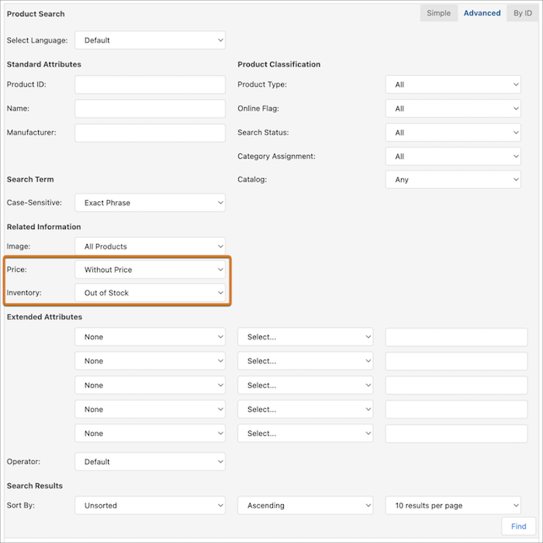
Task: Switch to the Simple search tab
Action: 438,13
